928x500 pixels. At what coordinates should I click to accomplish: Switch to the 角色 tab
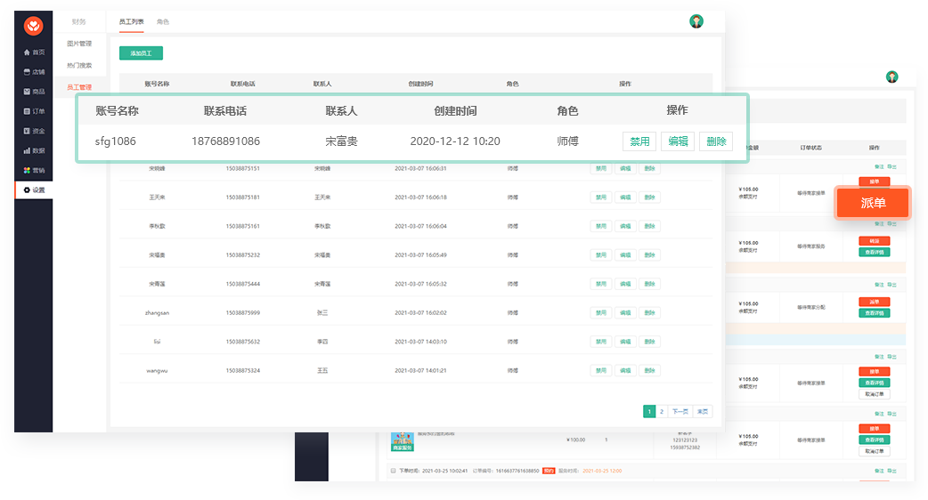[x=163, y=21]
